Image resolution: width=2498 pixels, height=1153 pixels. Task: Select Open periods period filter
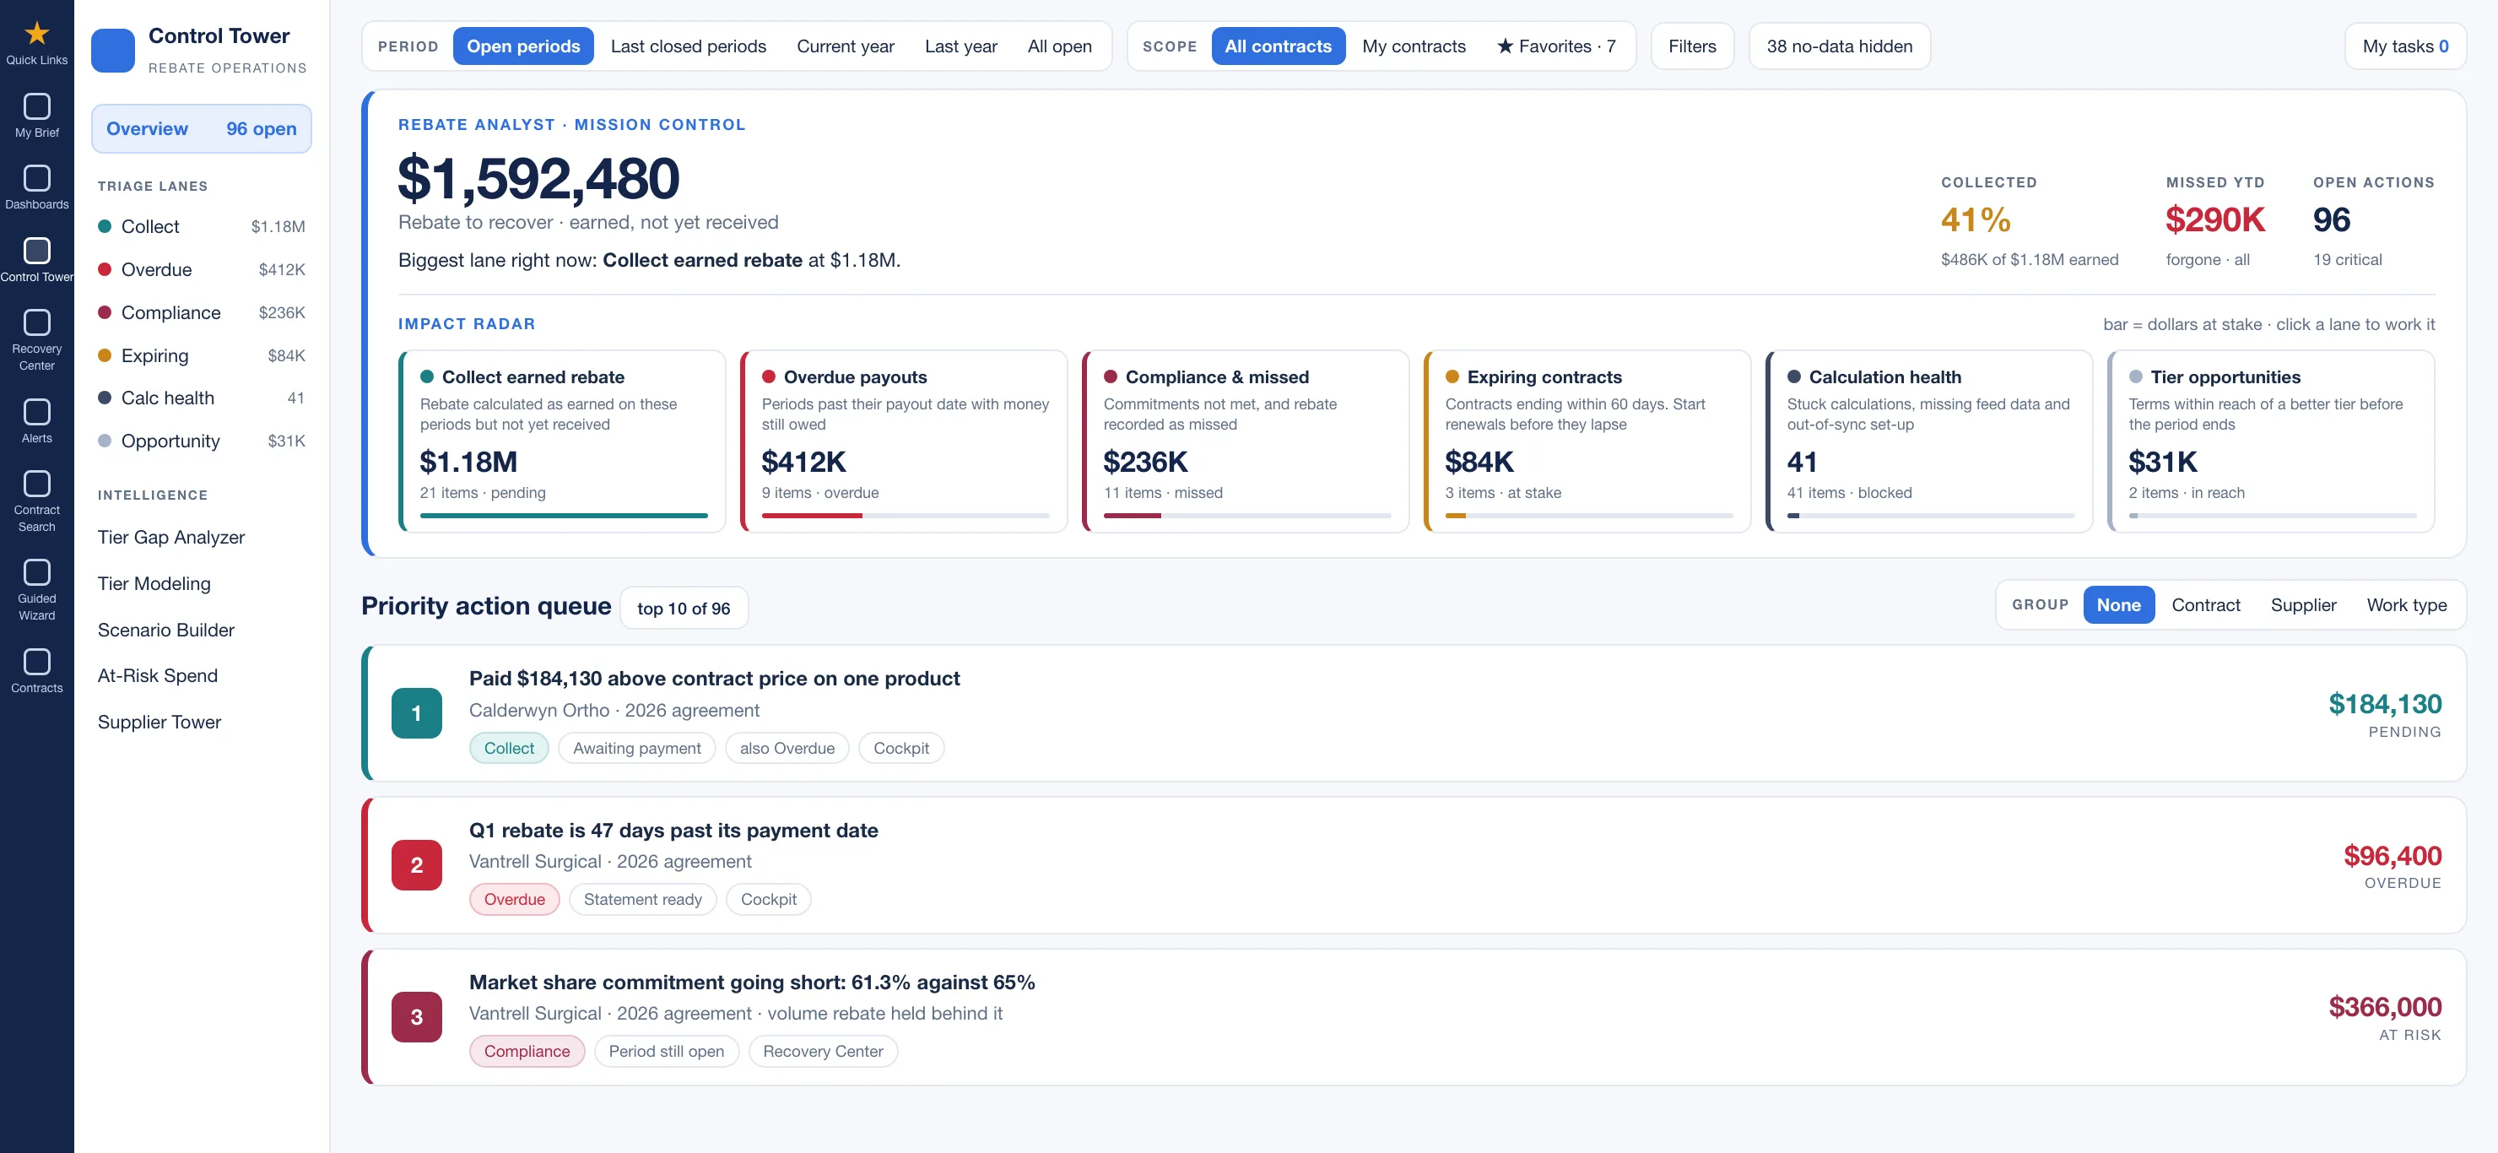coord(522,46)
